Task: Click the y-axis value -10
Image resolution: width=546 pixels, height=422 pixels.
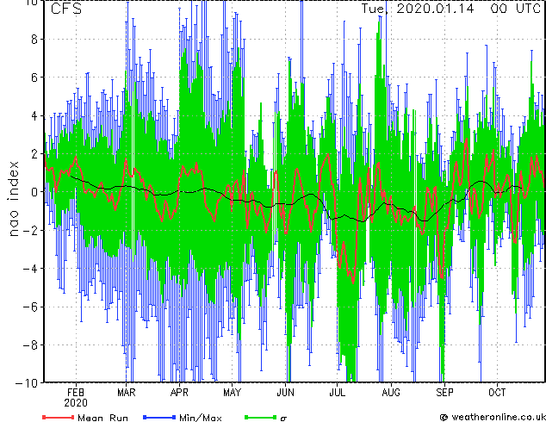Action: (28, 383)
